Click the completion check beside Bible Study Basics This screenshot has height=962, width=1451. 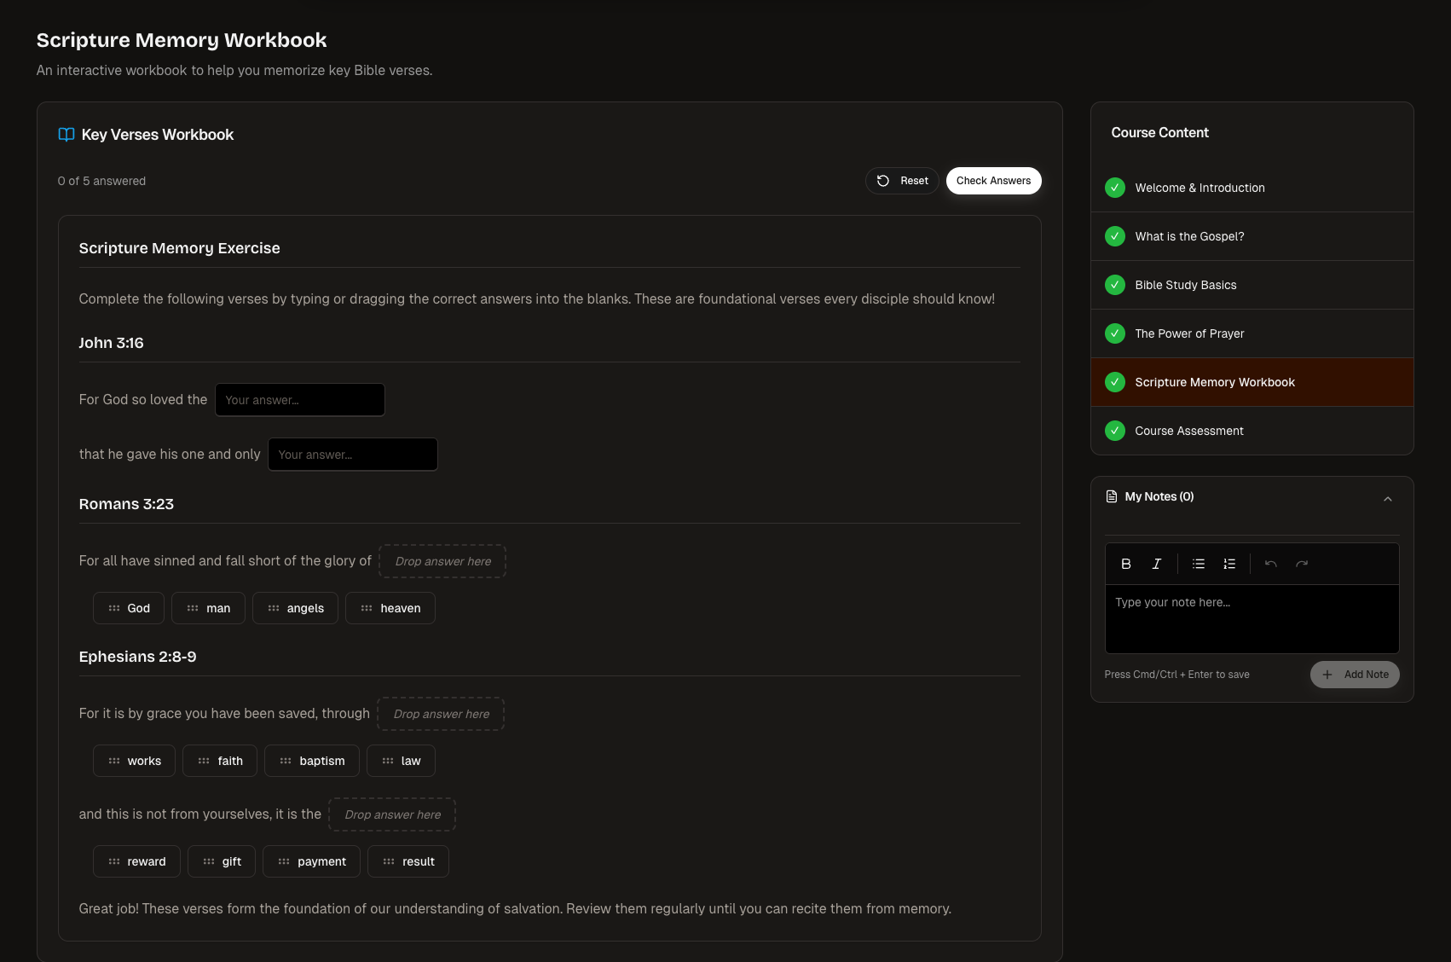tap(1114, 285)
